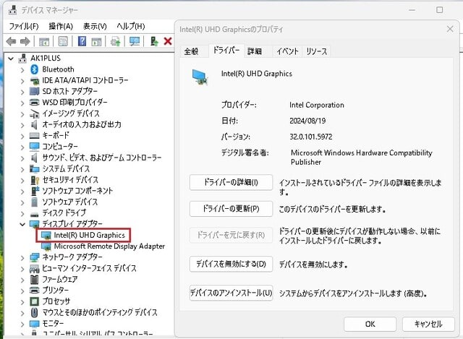The height and width of the screenshot is (339, 463).
Task: Expand the SD ホスト アダプター node
Action: [22, 92]
